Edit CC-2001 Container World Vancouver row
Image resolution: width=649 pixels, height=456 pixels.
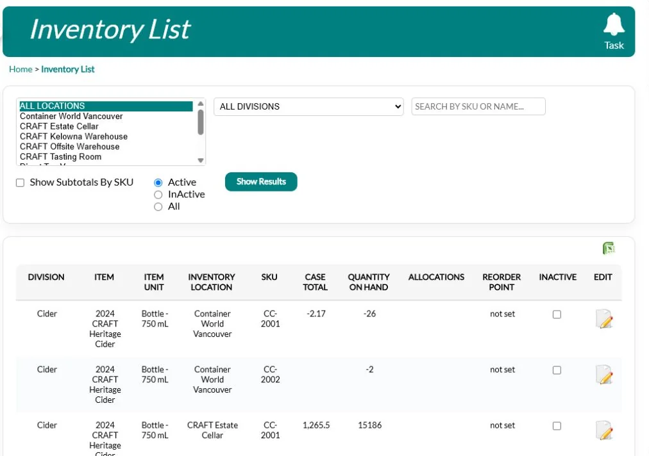click(x=604, y=319)
